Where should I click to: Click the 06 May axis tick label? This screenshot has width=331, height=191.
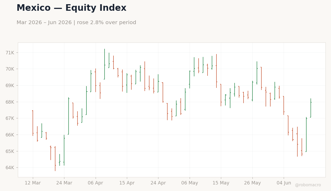(190, 183)
